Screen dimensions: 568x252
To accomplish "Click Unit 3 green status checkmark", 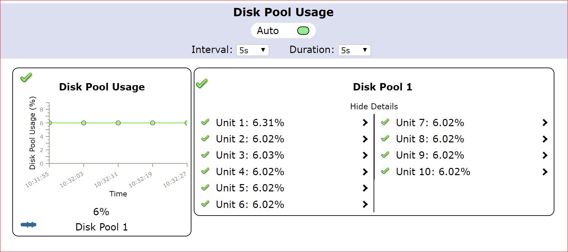I will 205,155.
